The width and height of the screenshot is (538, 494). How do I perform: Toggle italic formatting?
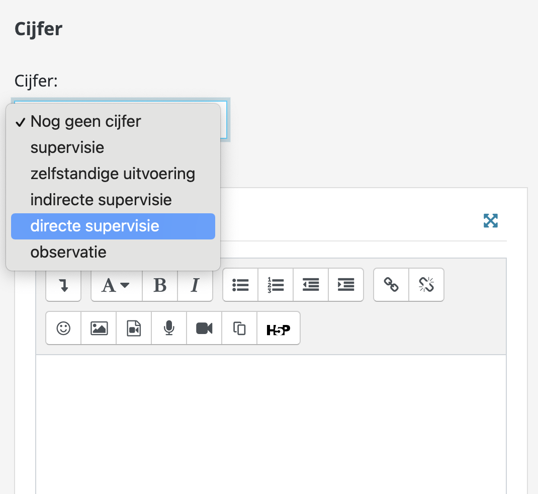click(195, 285)
